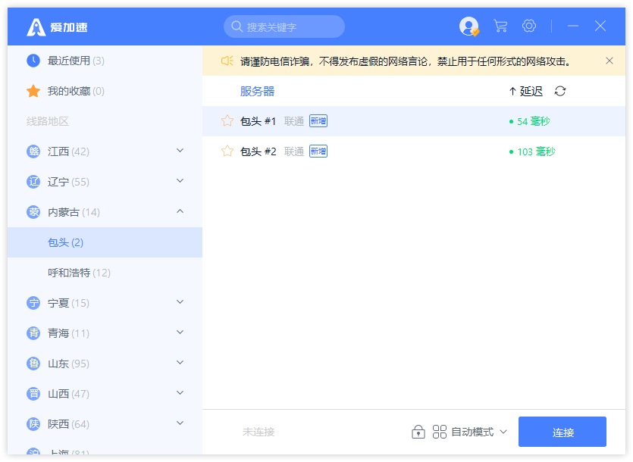Click the clock icon beside 最近使用
Viewport: 633px width, 462px height.
33,61
